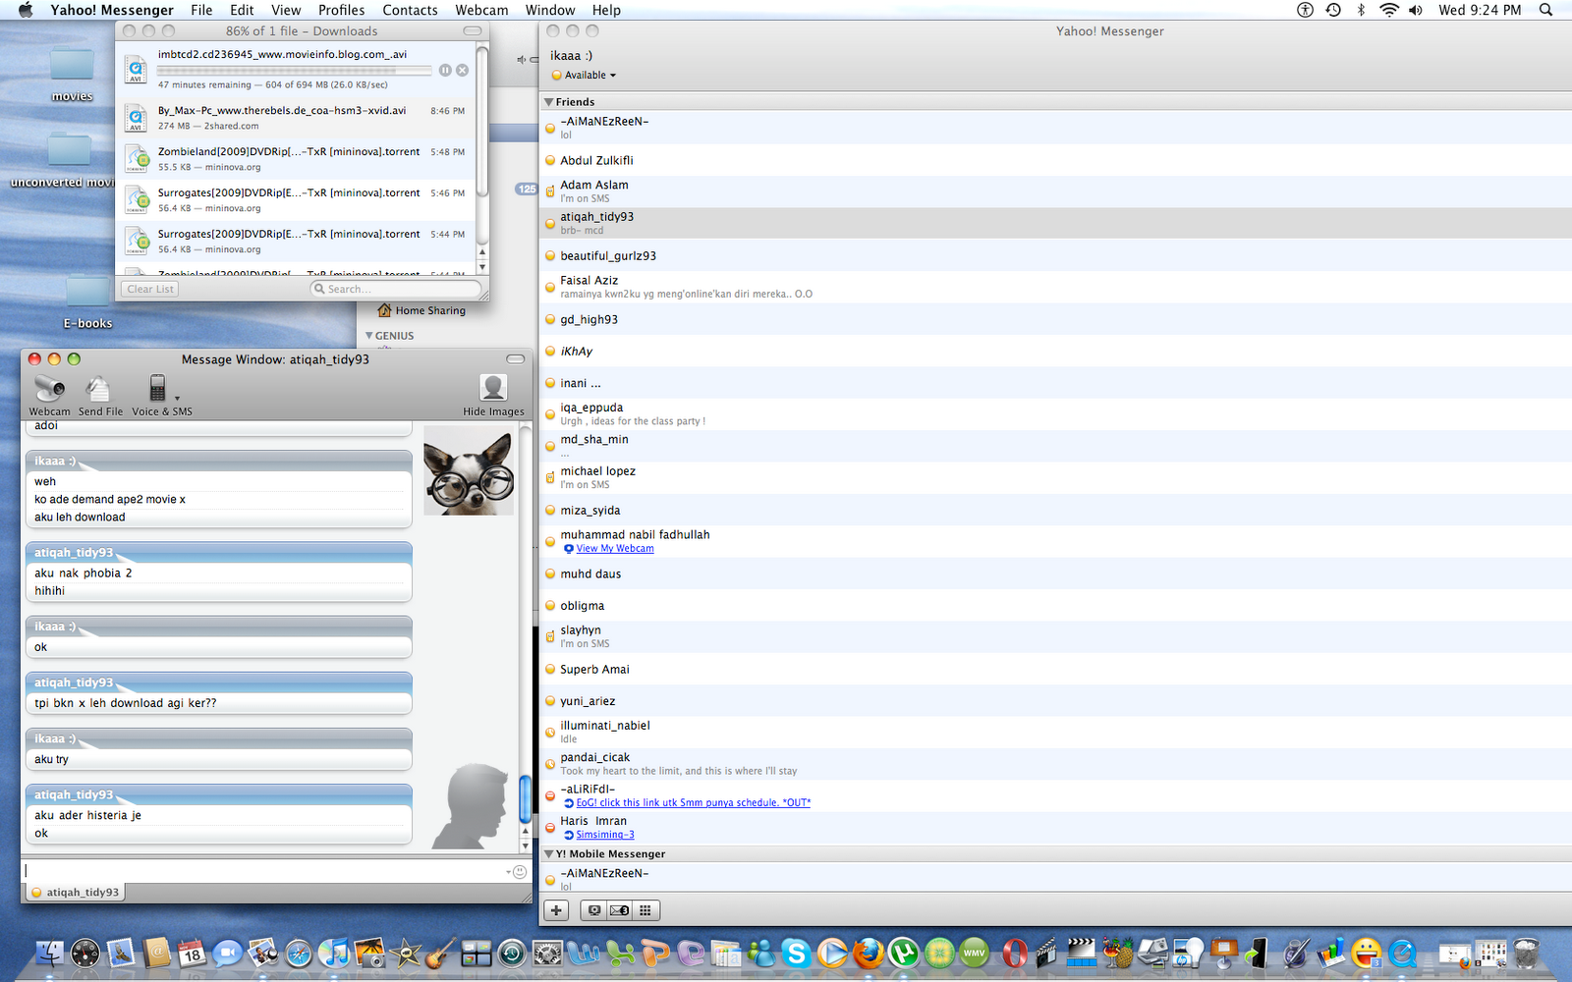
Task: Open Safari from the Dock
Action: coord(299,952)
